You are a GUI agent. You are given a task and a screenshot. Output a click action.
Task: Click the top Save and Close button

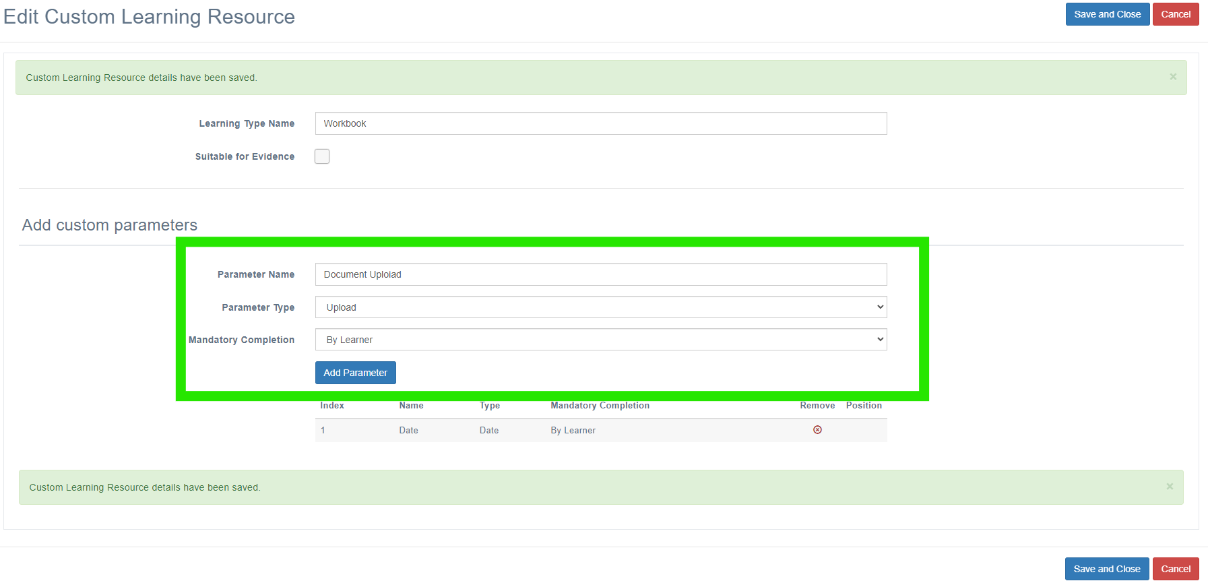point(1108,14)
